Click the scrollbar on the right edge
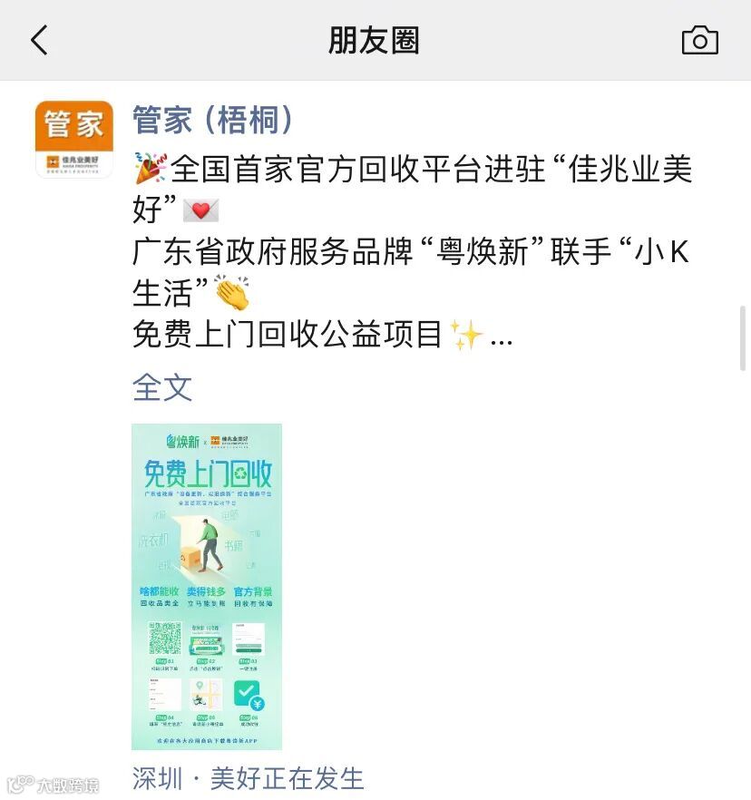This screenshot has height=800, width=751. (743, 337)
